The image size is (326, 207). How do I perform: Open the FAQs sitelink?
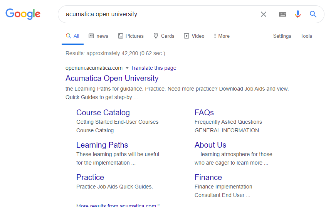tap(204, 113)
